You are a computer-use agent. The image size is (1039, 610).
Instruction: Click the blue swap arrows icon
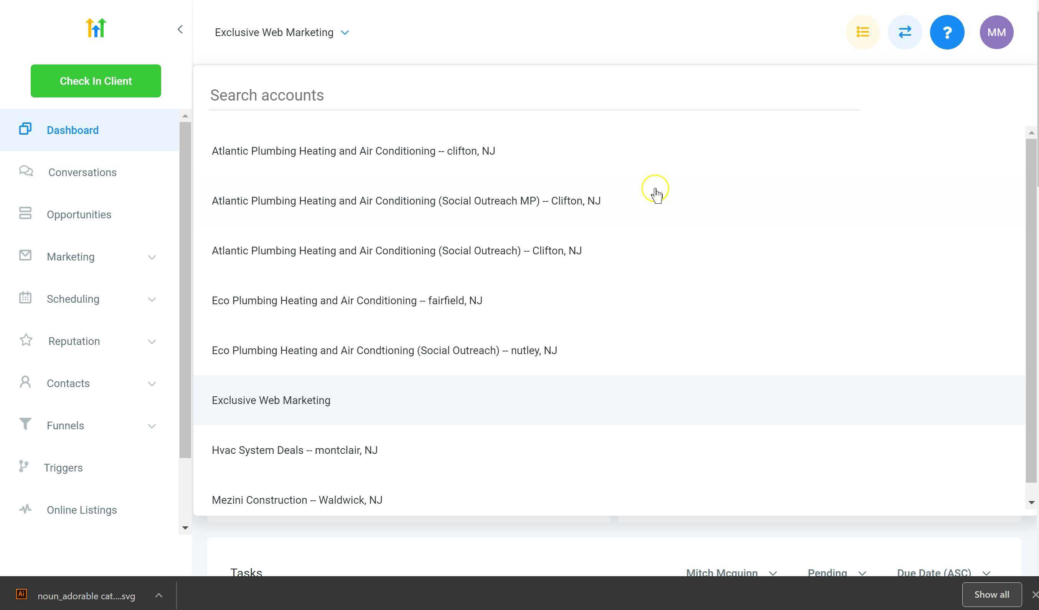coord(905,32)
